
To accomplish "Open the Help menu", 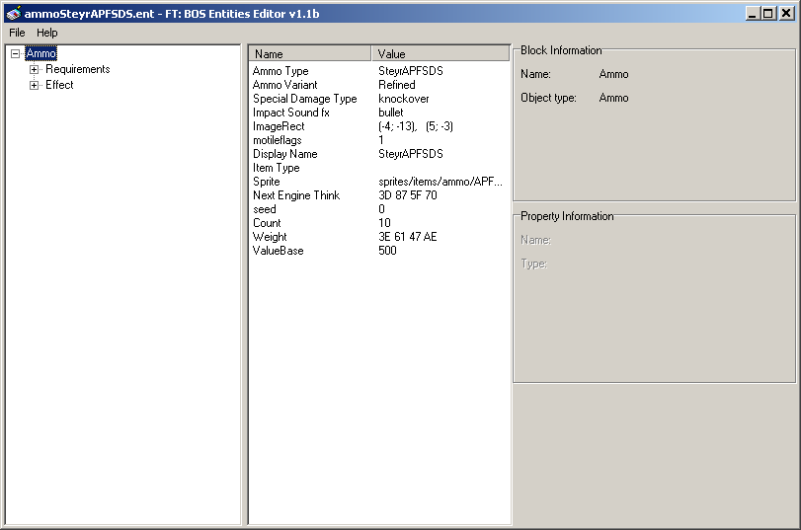I will click(x=47, y=33).
